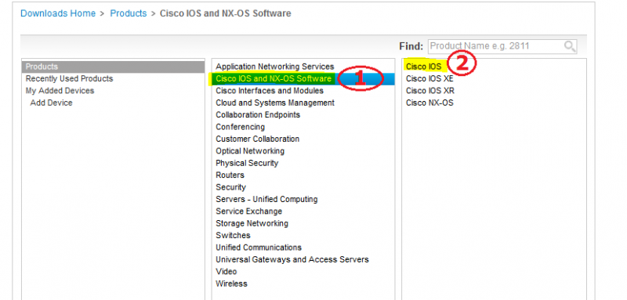Select Collaboration Endpoints category
Screen dimensions: 627x300
(258, 114)
